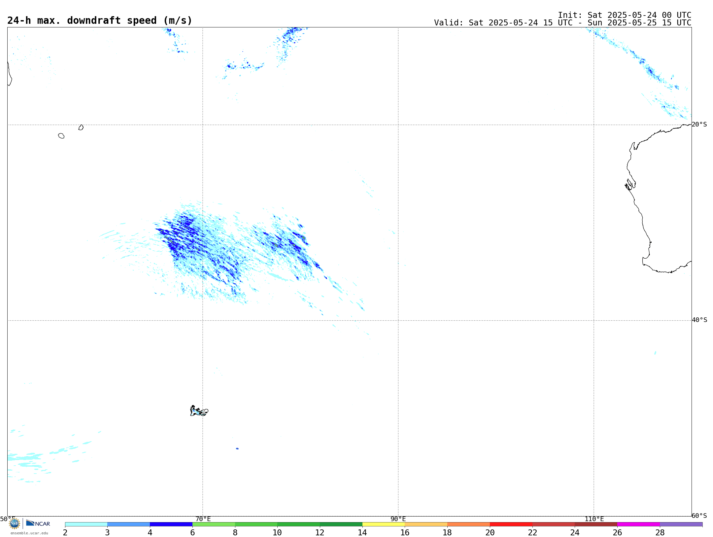Select the bright red 20–22 m/s colorbar segment

(x=511, y=524)
